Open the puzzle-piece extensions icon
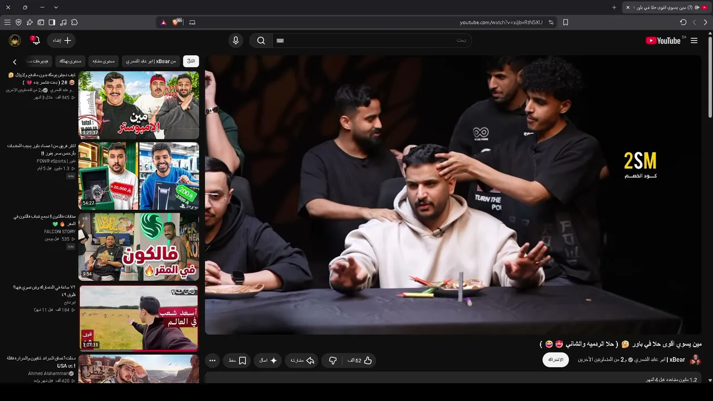The width and height of the screenshot is (713, 401). point(74,22)
